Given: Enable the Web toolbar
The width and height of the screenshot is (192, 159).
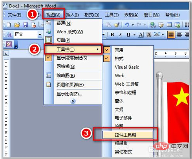Looking at the screenshot, I should coord(128,75).
